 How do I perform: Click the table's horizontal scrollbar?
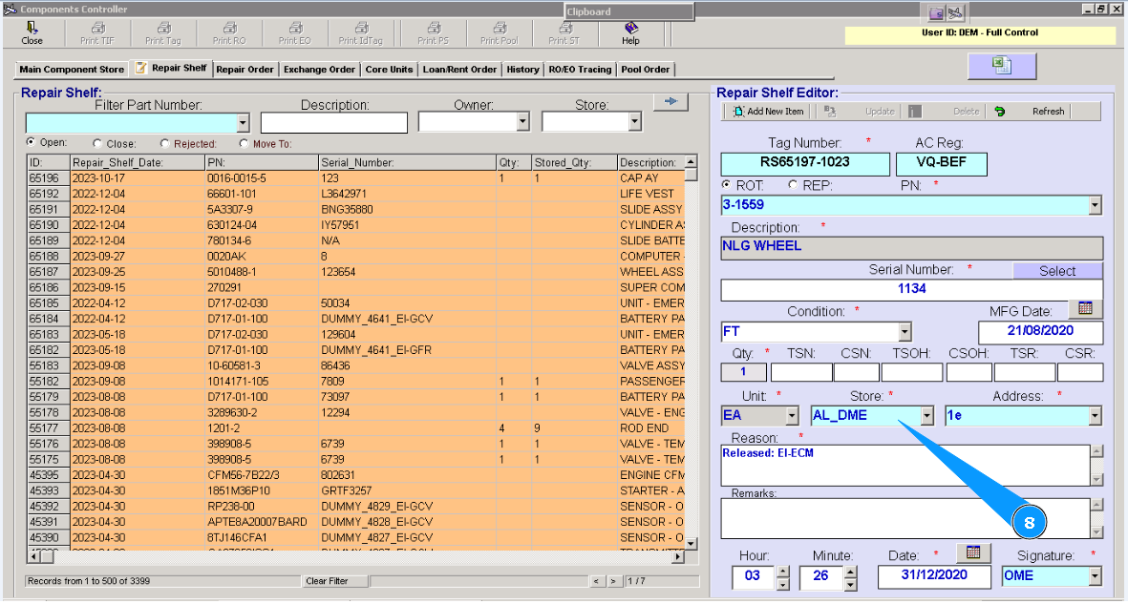coord(353,556)
